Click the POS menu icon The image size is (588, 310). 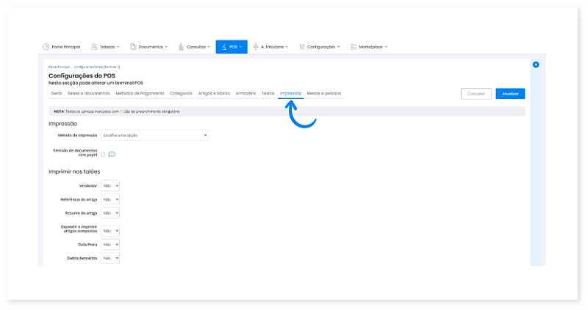click(223, 47)
